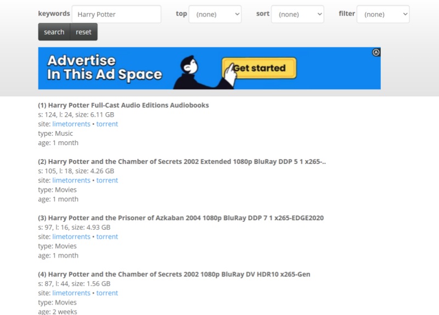Select title Chamber of Secrets 2002 DV HDR10 x265-Gen

pos(174,274)
